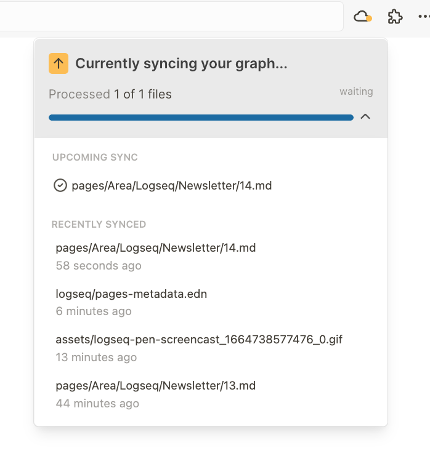Open the cloud sync status icon
The height and width of the screenshot is (464, 430).
[362, 17]
